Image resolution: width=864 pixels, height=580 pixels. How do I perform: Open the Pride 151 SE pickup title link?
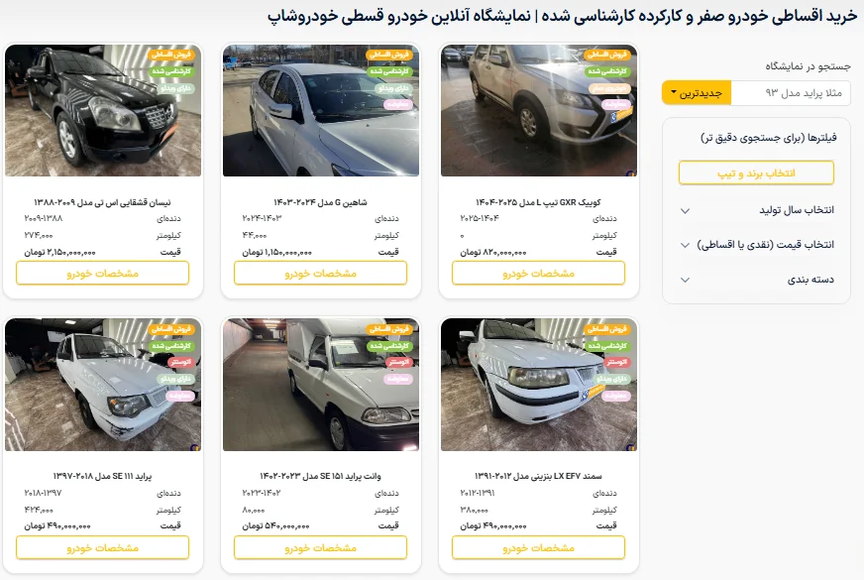click(x=321, y=476)
